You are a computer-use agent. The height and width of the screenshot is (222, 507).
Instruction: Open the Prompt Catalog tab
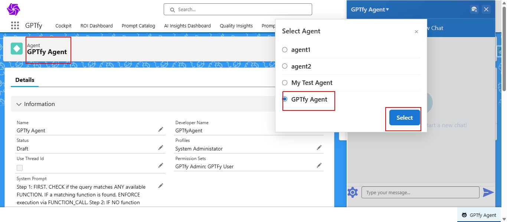pos(138,26)
